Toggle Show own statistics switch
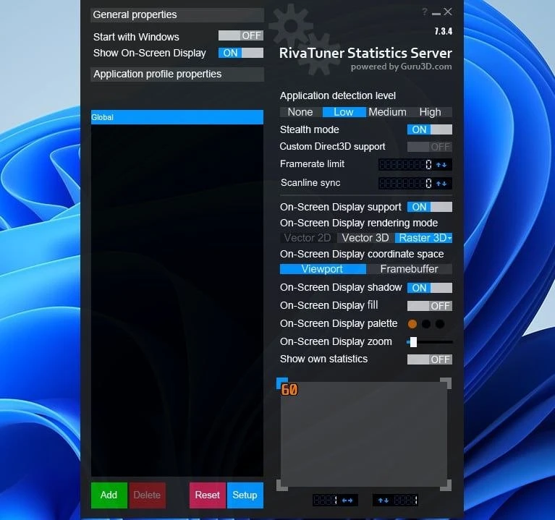This screenshot has height=520, width=555. 430,359
